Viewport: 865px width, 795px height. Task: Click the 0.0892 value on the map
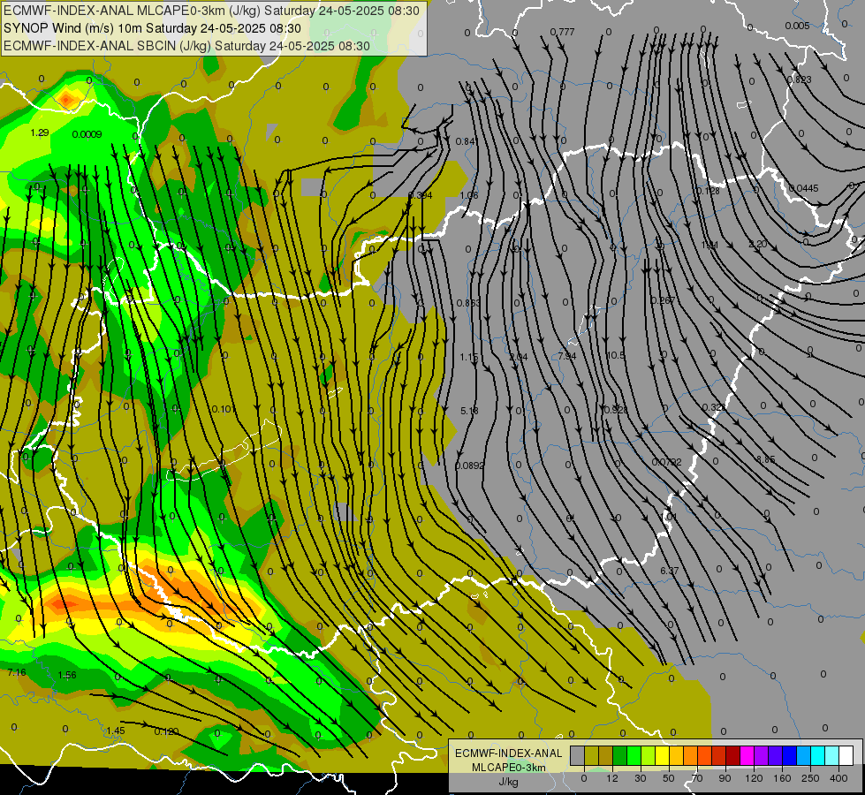tap(469, 466)
